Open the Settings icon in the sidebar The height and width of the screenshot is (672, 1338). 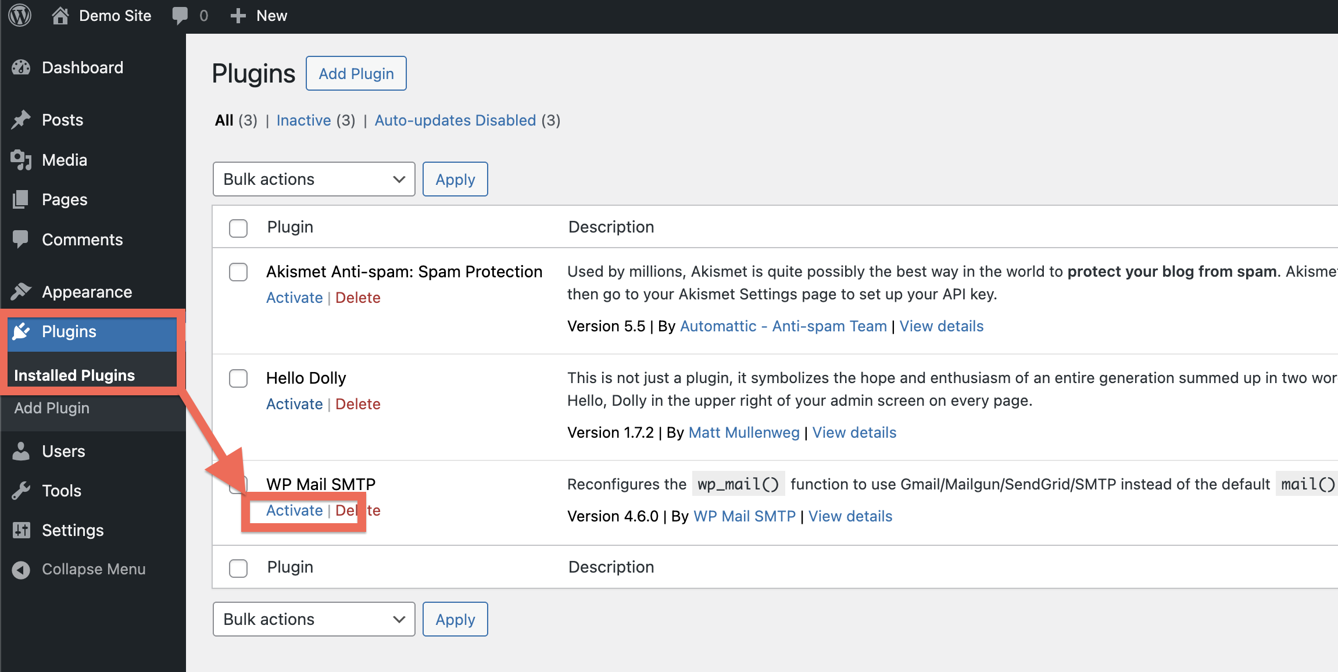pyautogui.click(x=21, y=530)
